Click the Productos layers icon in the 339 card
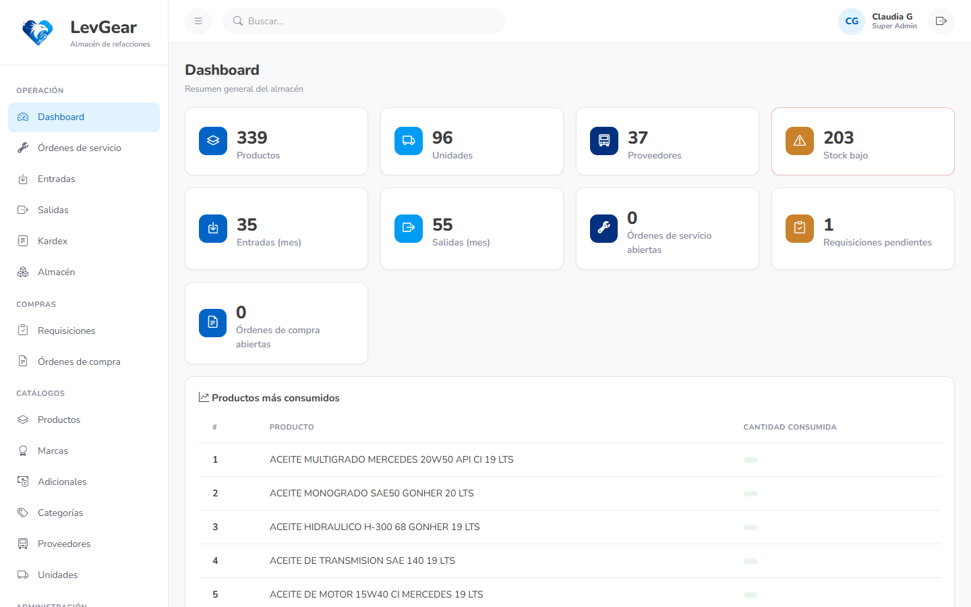The image size is (971, 607). coord(213,141)
